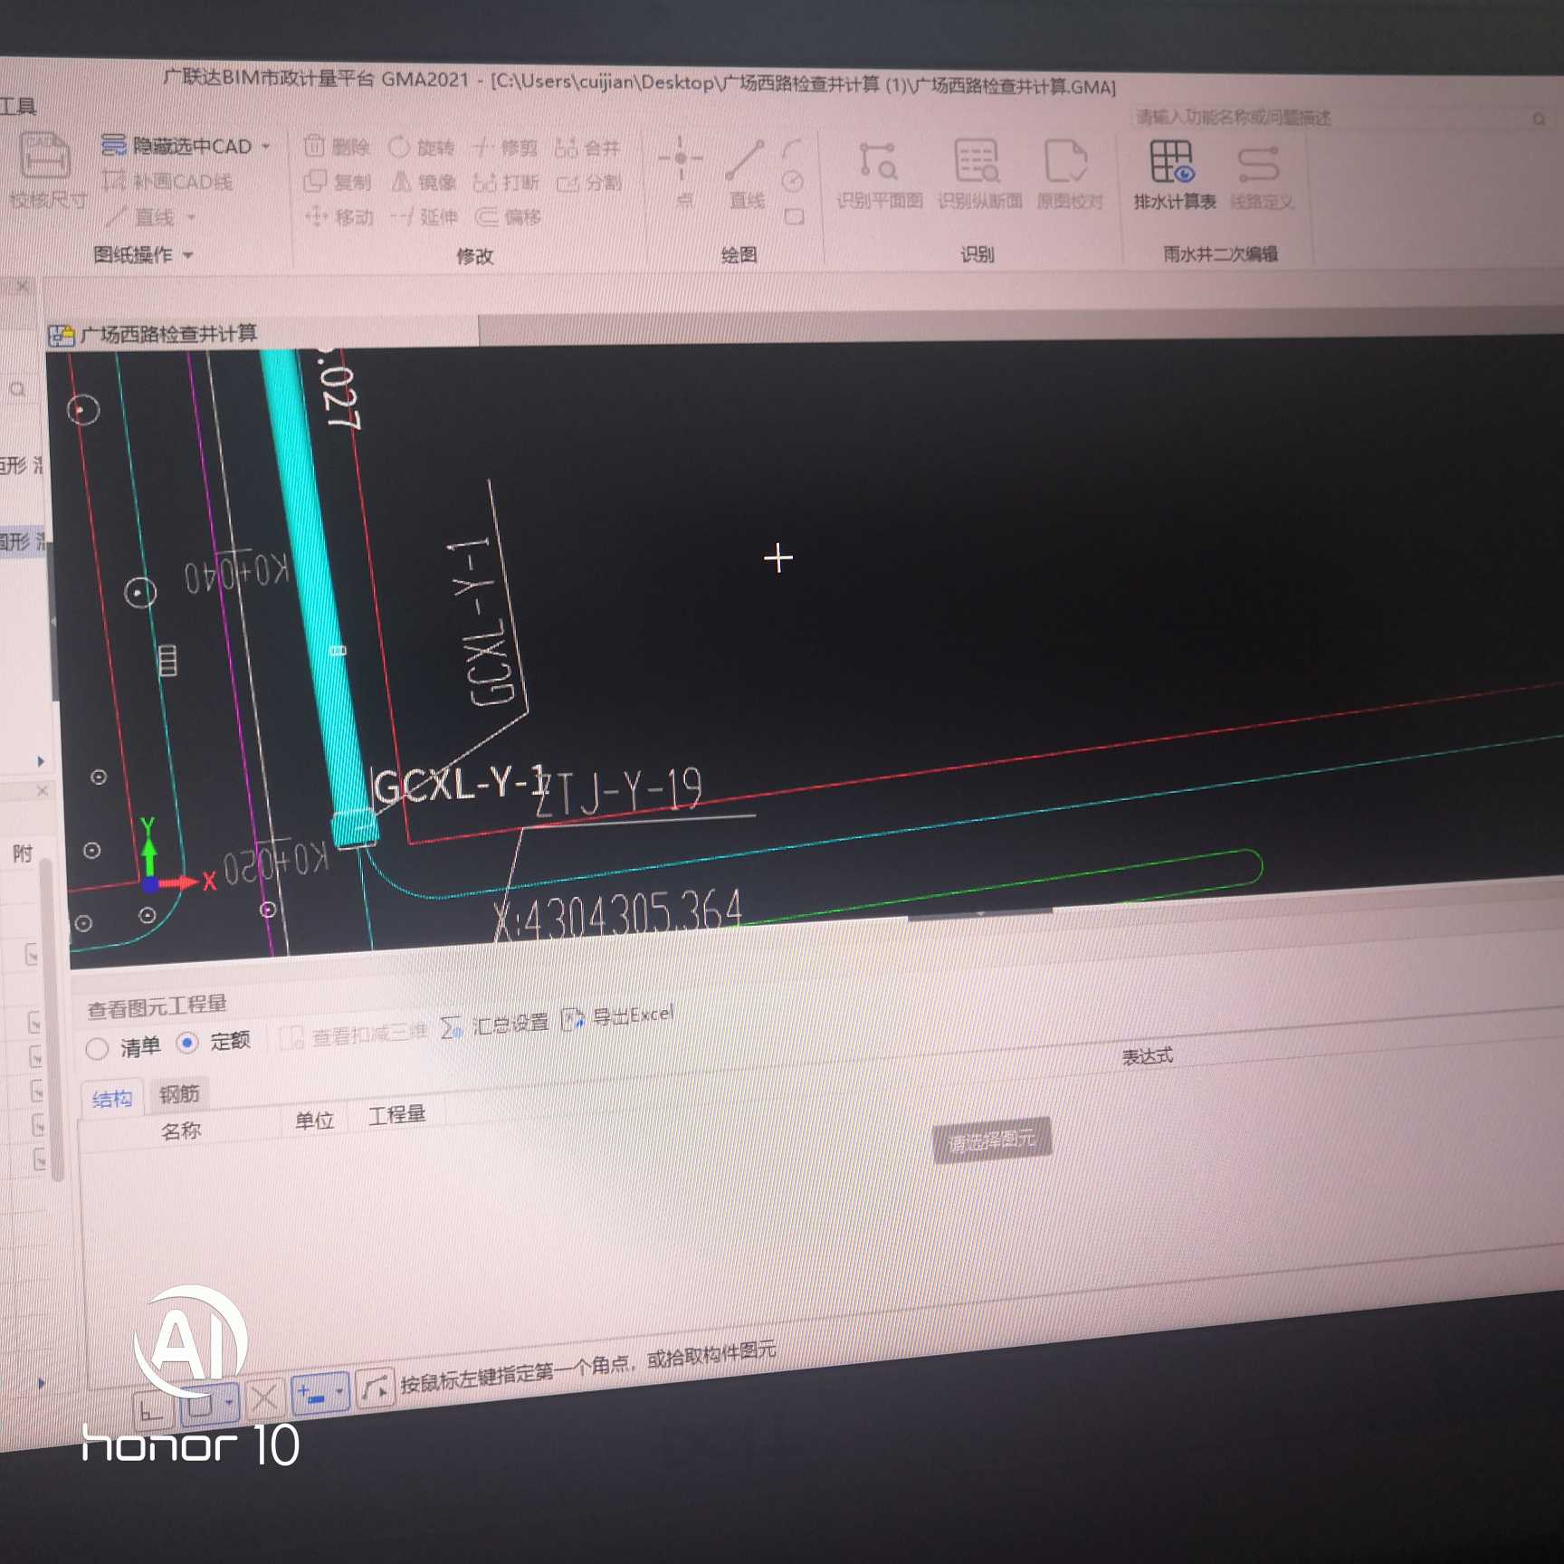Select the 修剪 trim tool

click(505, 148)
